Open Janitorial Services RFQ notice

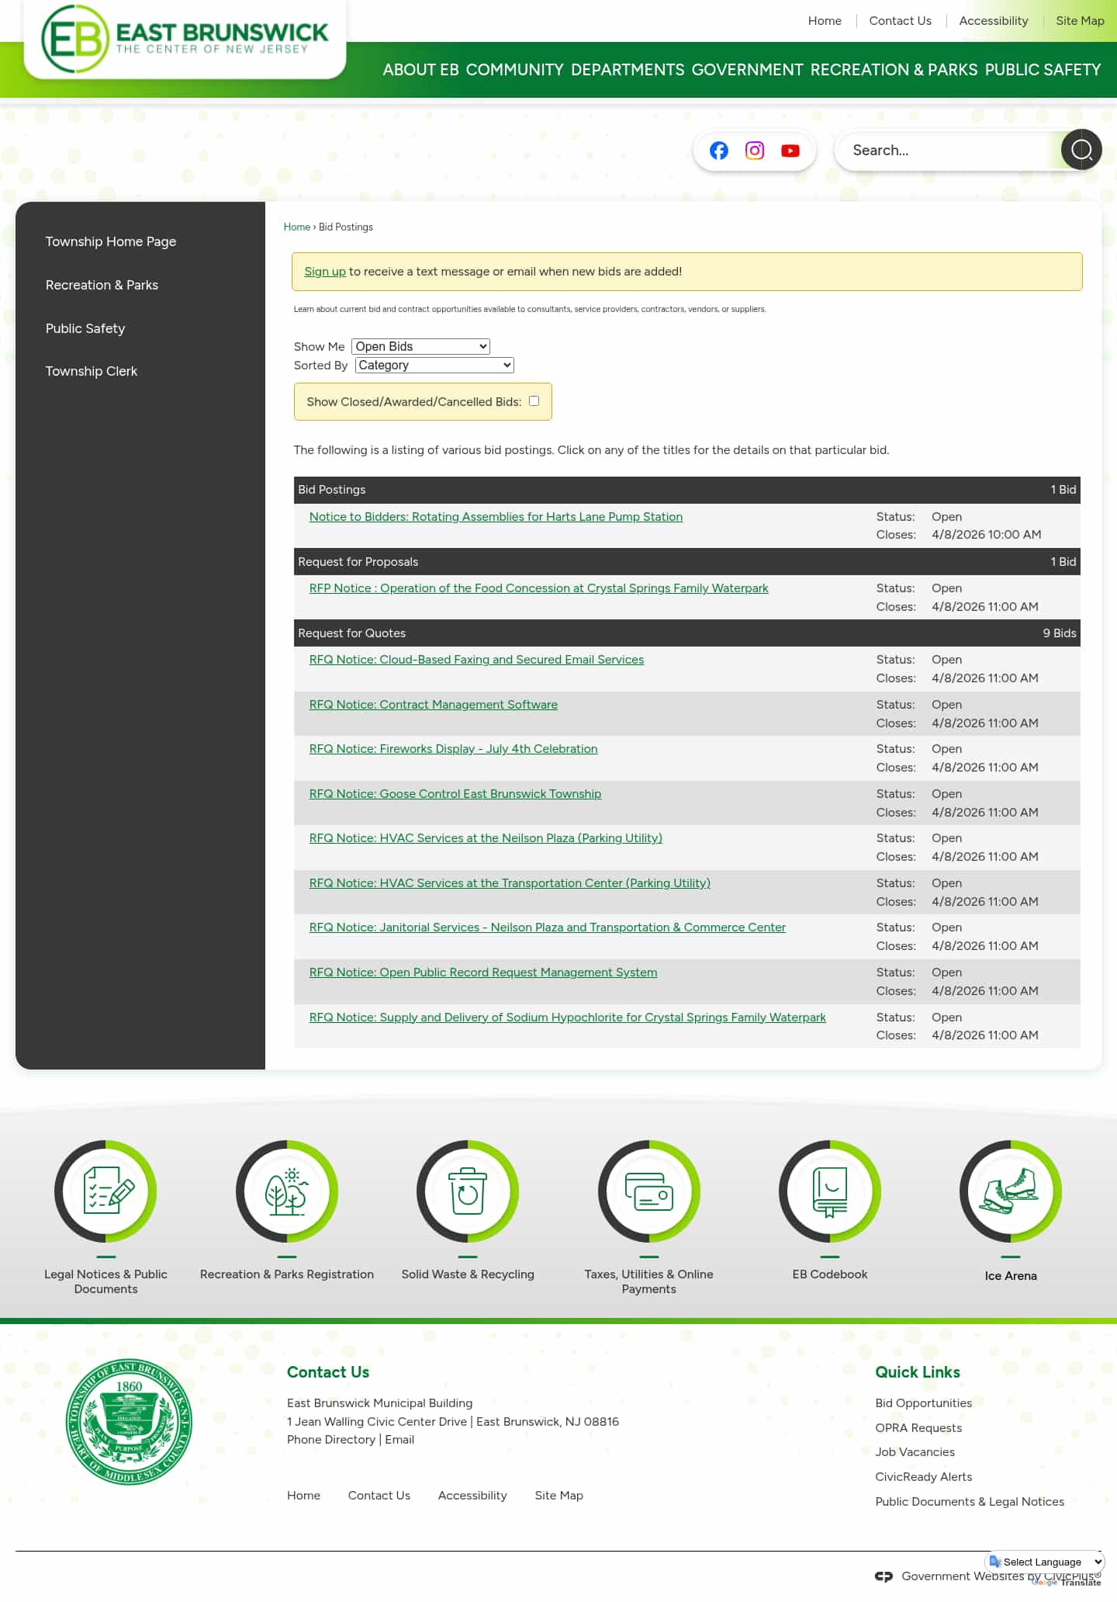click(x=548, y=928)
